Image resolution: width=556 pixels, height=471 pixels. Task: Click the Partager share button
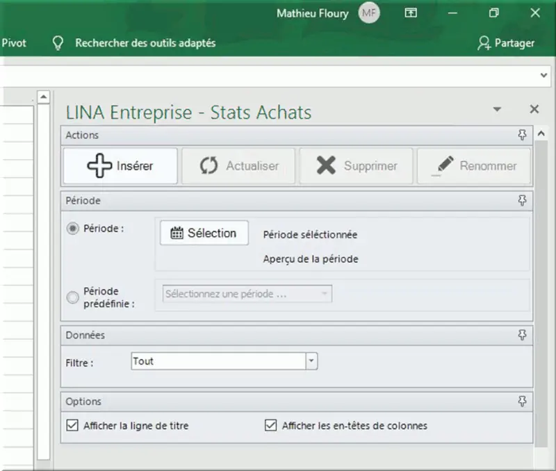click(506, 43)
